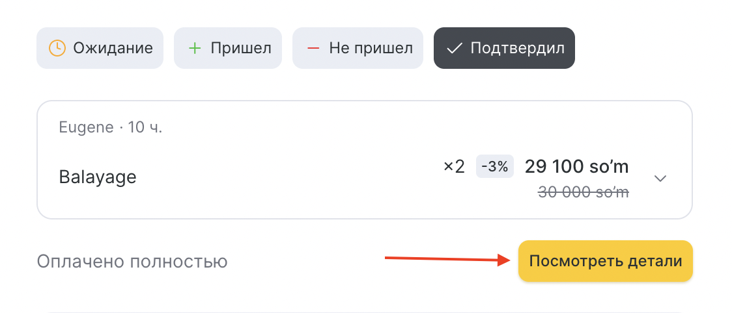Click the -3% discount badge
The width and height of the screenshot is (732, 313).
click(494, 167)
